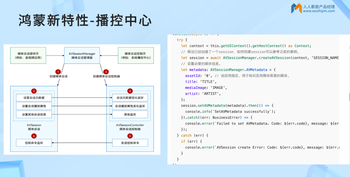This screenshot has height=177, width=350.
Task: Click red circle number 2
Action: tap(34, 91)
